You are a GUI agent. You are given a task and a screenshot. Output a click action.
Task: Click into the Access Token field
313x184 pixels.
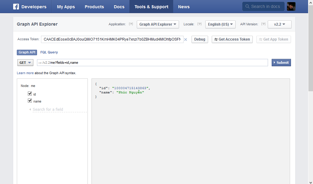point(112,39)
